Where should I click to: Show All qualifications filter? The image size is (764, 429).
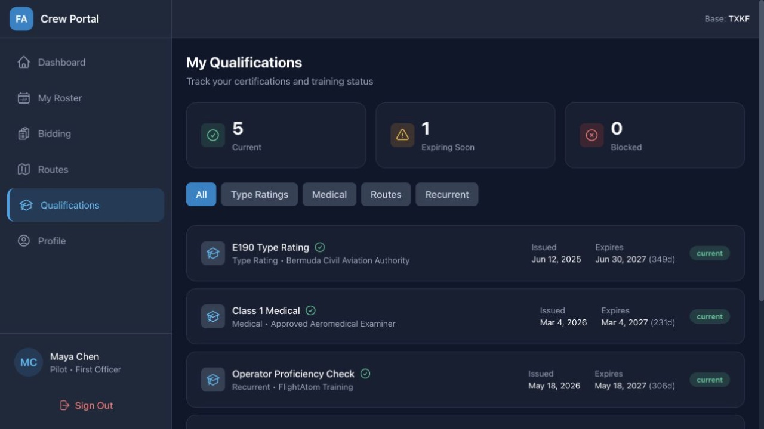[201, 194]
